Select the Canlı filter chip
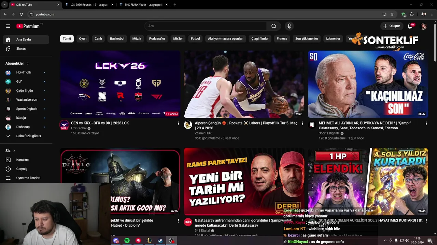This screenshot has height=245, width=437. pos(98,39)
